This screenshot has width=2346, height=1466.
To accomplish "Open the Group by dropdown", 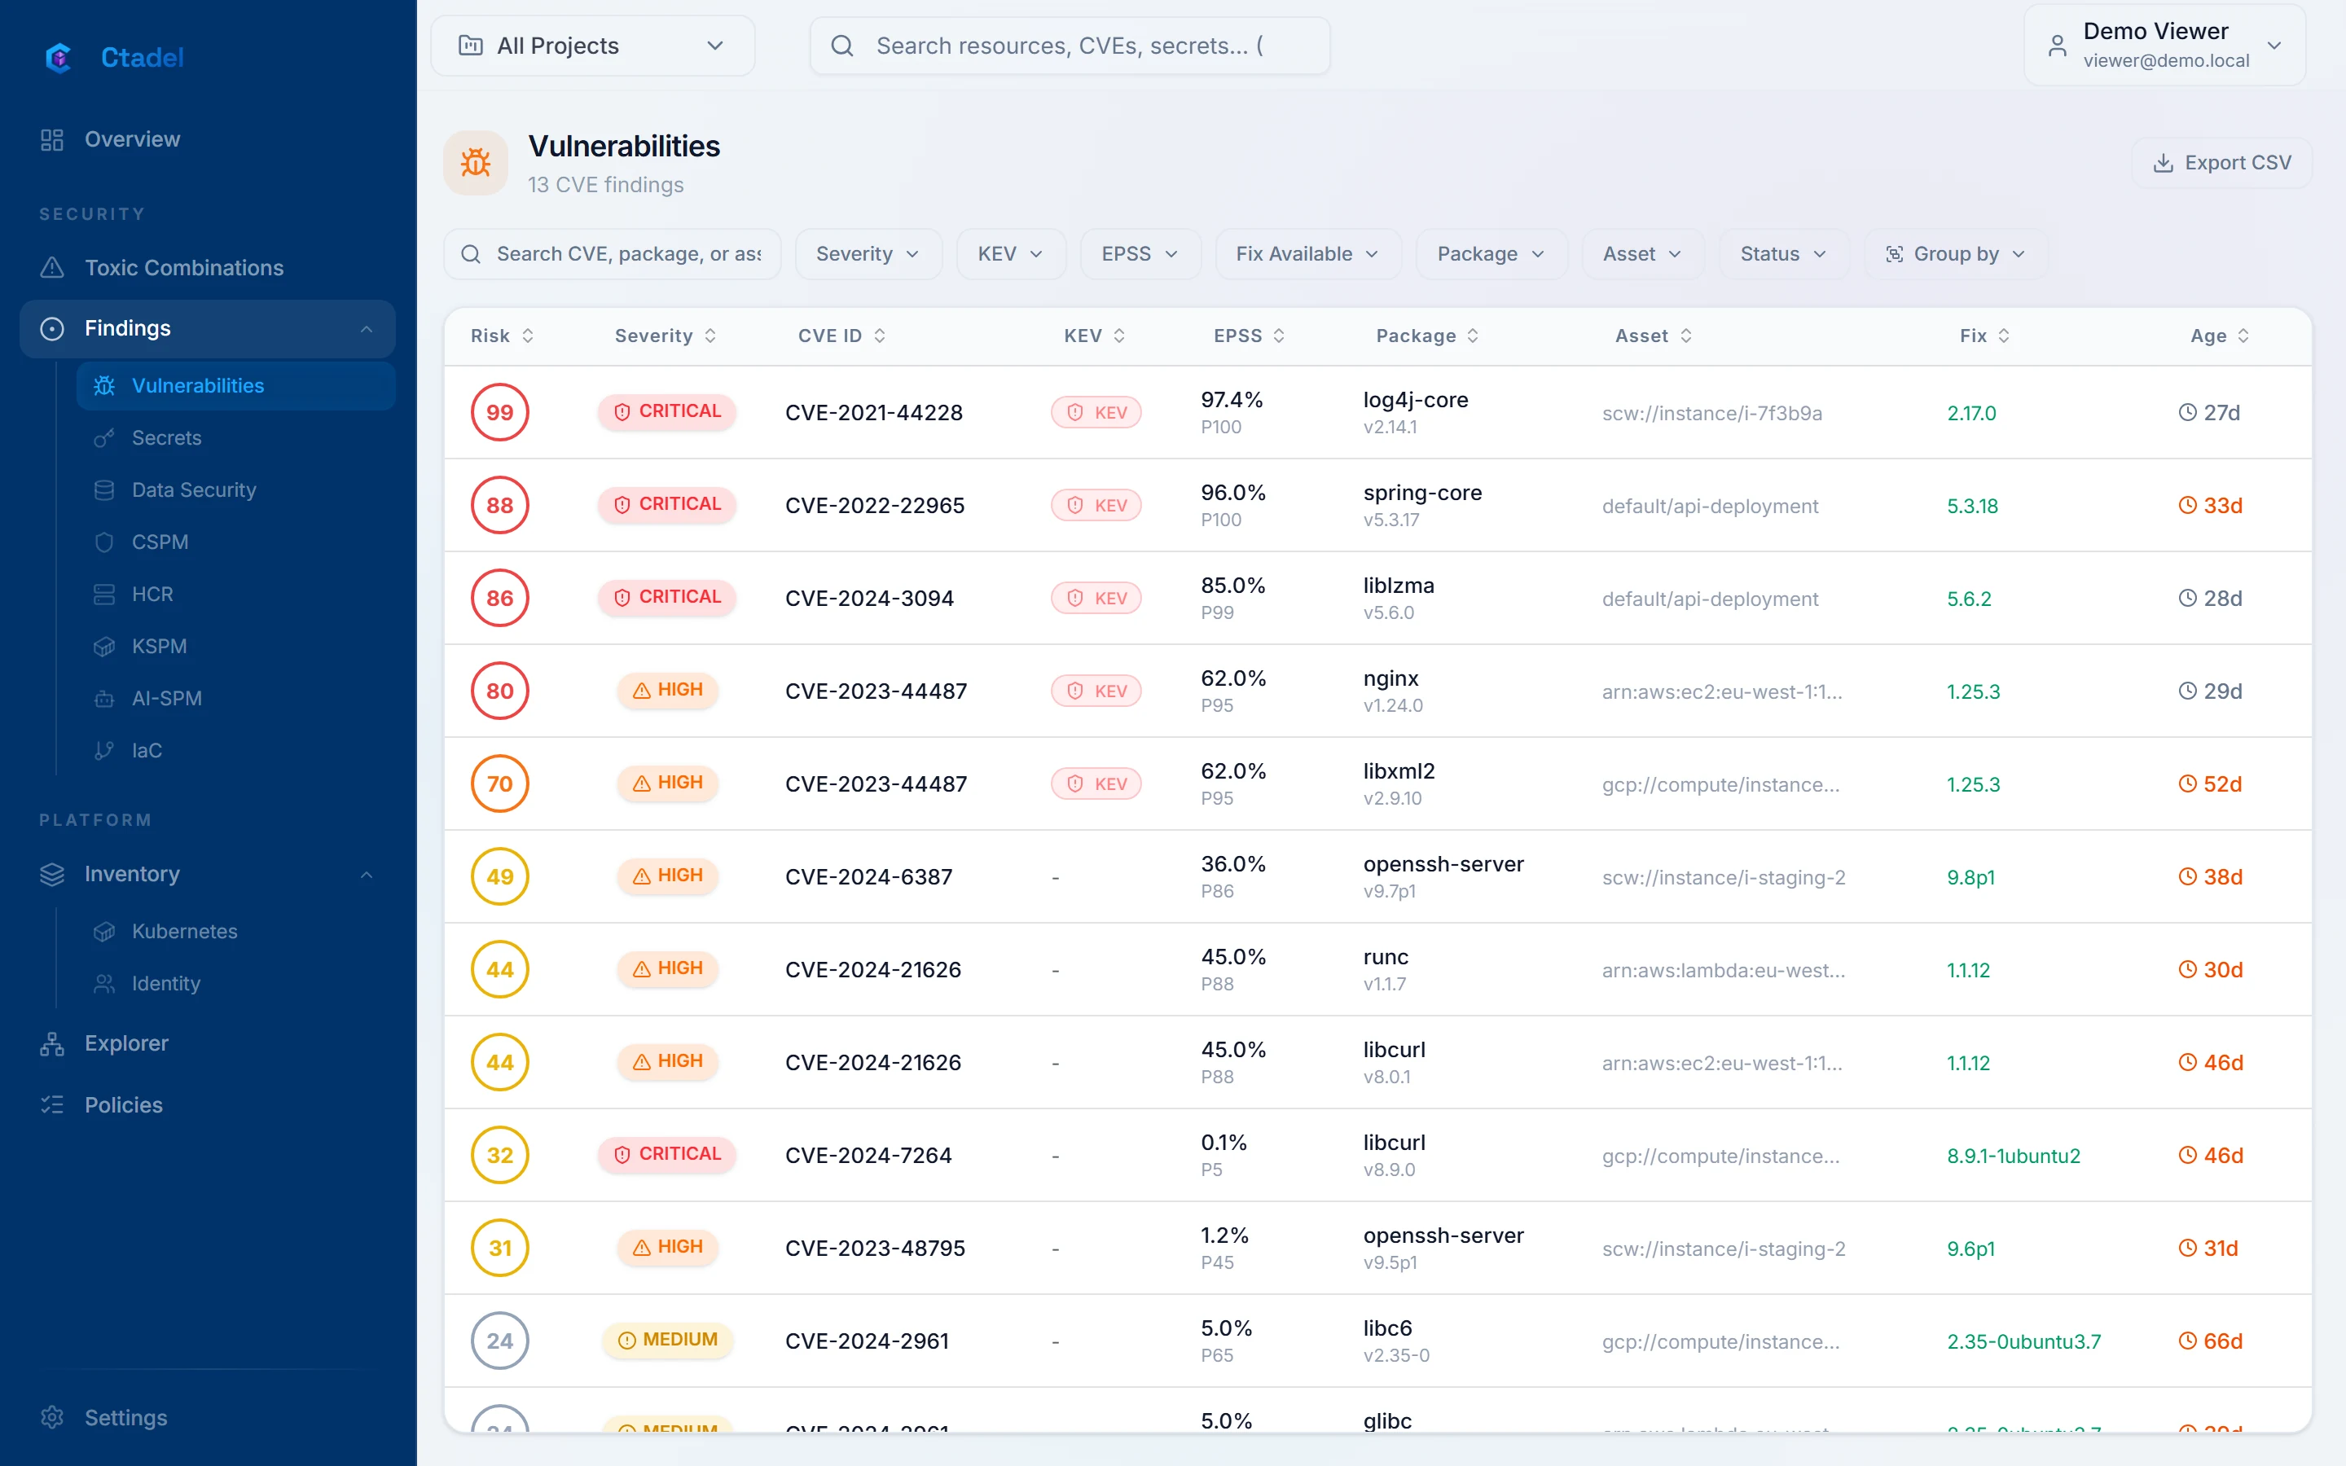I will point(1955,254).
